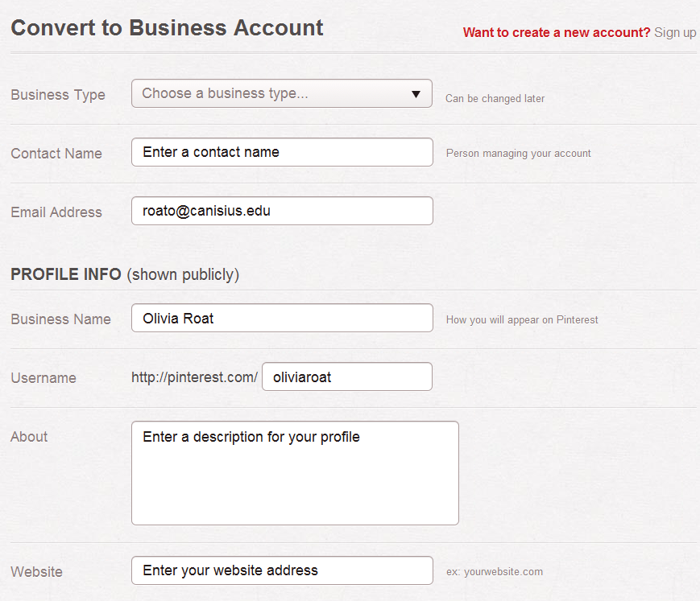
Task: Click the "Convert to Business Account" heading
Action: coord(167,27)
